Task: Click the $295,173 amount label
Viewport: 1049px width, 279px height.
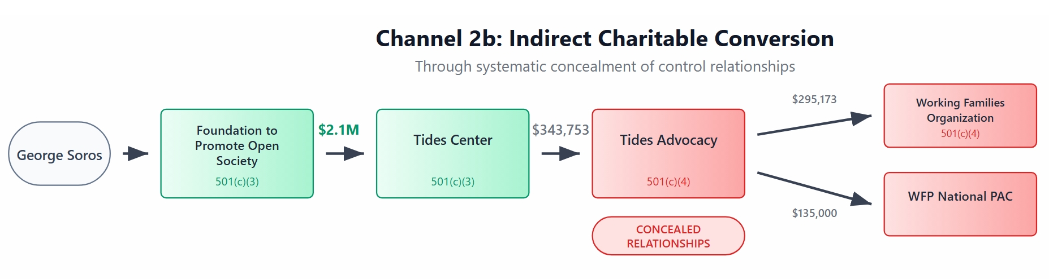Action: point(814,99)
